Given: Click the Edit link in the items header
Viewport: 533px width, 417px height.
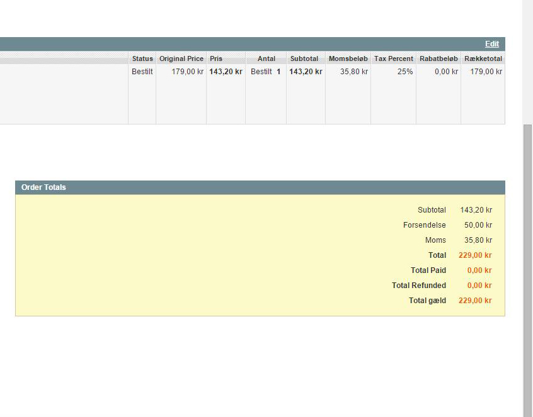Looking at the screenshot, I should click(x=491, y=44).
